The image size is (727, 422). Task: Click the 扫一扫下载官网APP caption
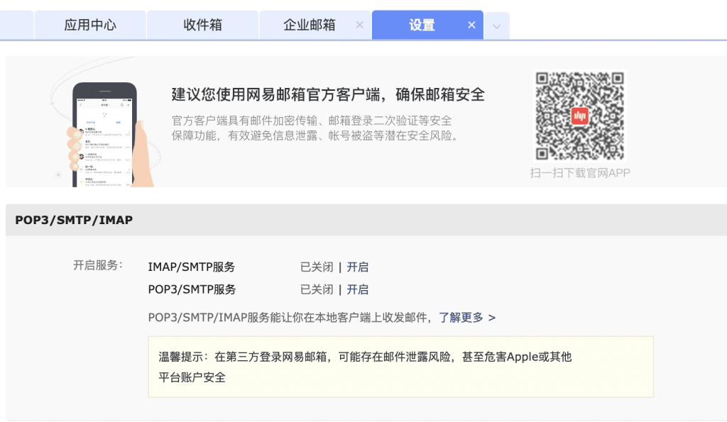(x=579, y=172)
